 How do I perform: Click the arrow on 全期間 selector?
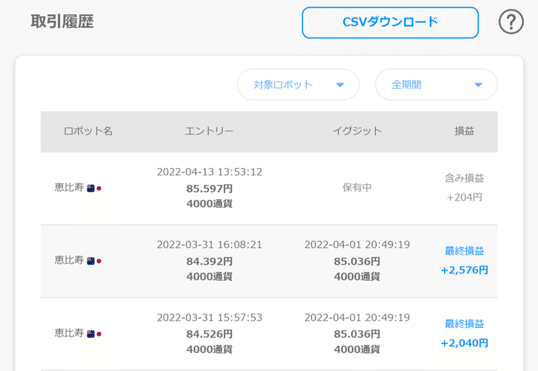point(478,85)
